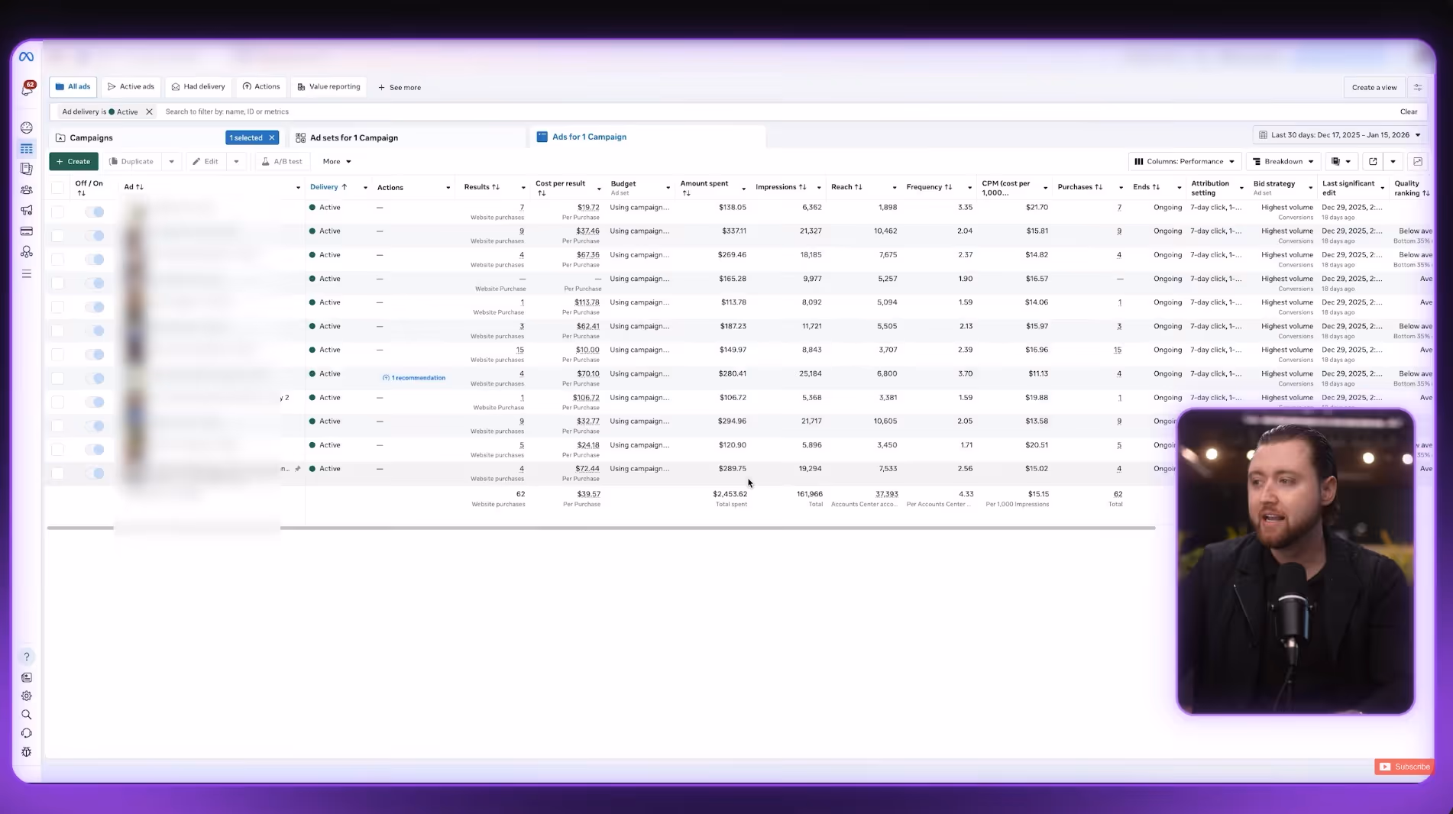Select the checkbox for the $294.96 ad row
Image resolution: width=1453 pixels, height=814 pixels.
click(x=58, y=425)
